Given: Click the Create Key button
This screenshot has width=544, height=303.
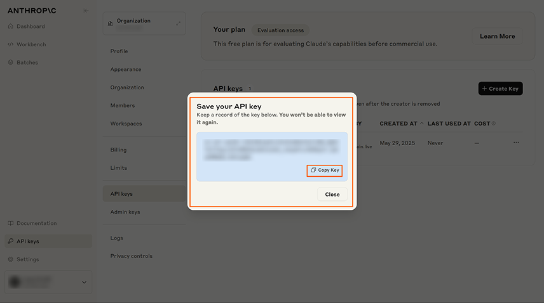Looking at the screenshot, I should pyautogui.click(x=500, y=89).
